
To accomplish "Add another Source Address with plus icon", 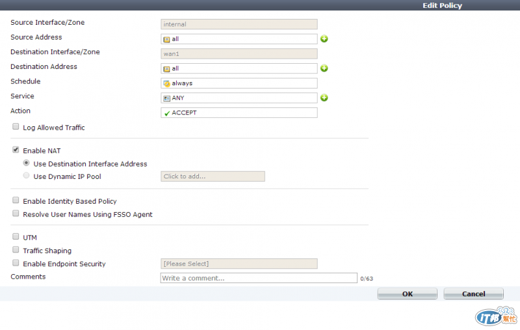I will tap(324, 39).
